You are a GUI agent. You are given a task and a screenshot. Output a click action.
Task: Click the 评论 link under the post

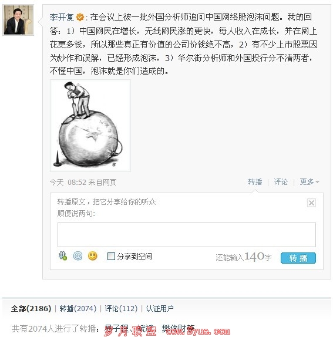(281, 182)
